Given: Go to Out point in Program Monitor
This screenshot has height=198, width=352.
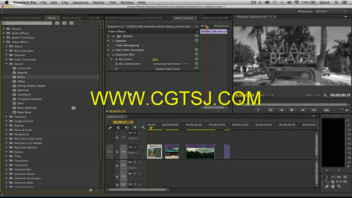Looking at the screenshot, I should (x=314, y=110).
